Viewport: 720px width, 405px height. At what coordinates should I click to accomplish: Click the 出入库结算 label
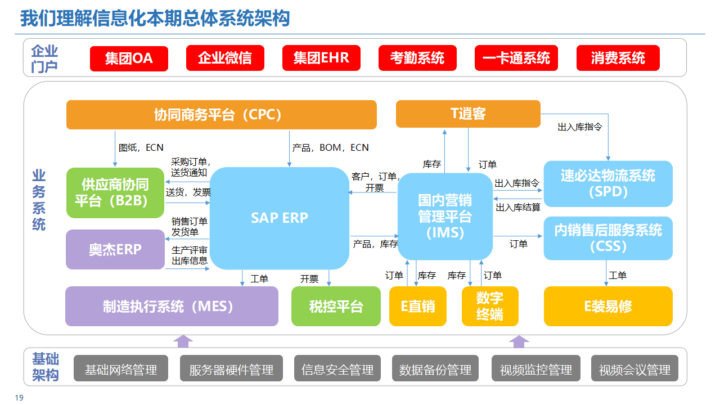tap(518, 208)
